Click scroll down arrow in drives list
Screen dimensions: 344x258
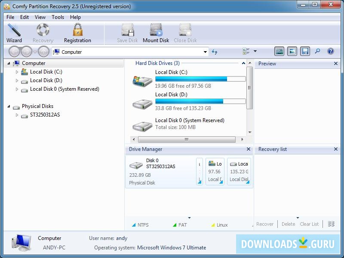pyautogui.click(x=250, y=132)
